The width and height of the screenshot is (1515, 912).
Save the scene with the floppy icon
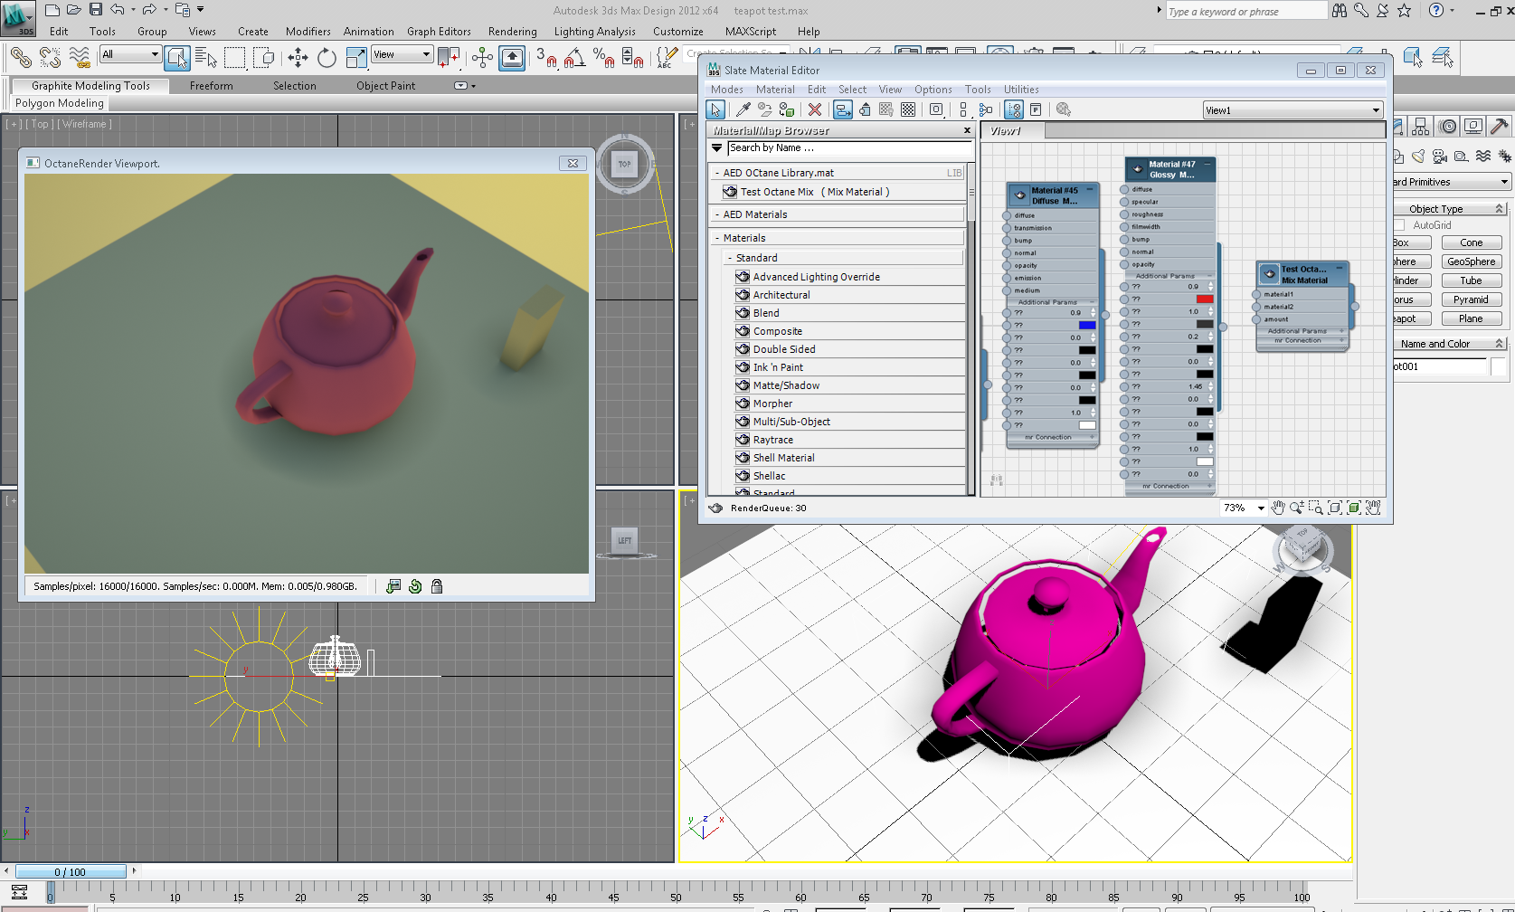point(96,10)
